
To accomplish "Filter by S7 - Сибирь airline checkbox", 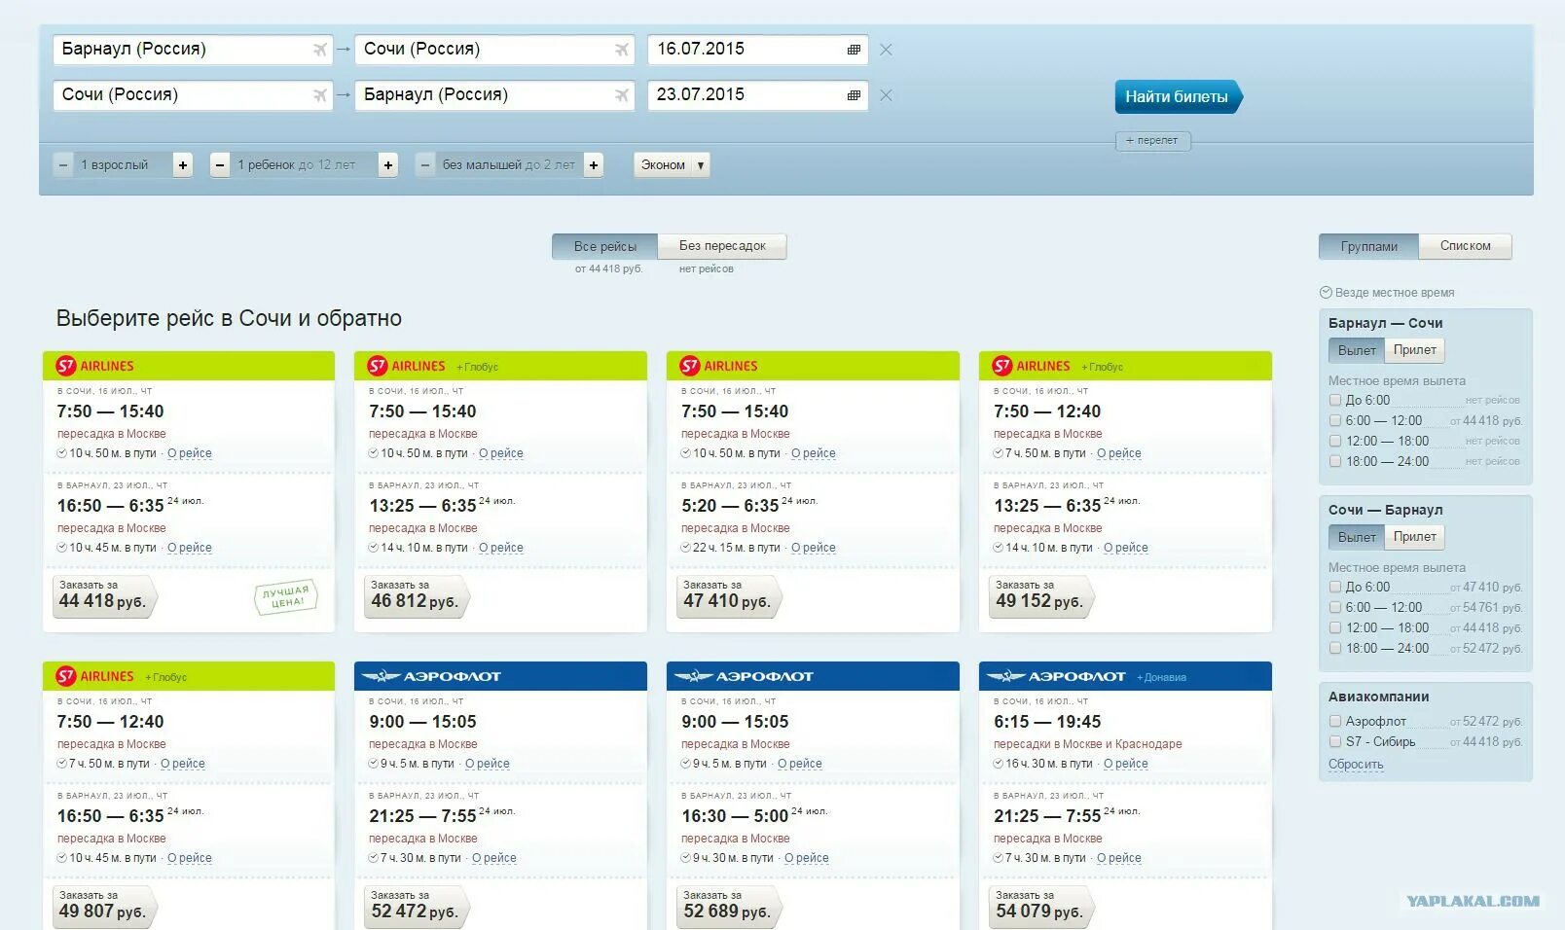I will coord(1335,741).
